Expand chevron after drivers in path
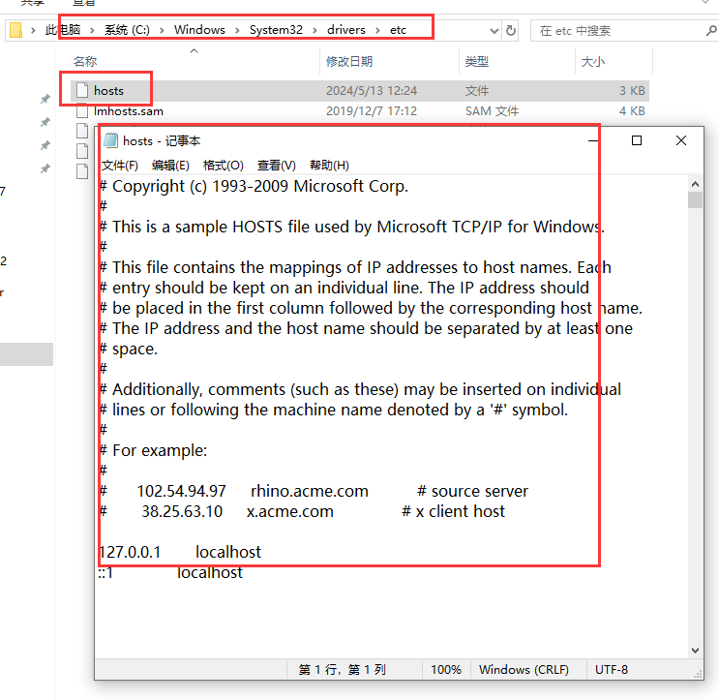This screenshot has width=719, height=700. point(377,30)
